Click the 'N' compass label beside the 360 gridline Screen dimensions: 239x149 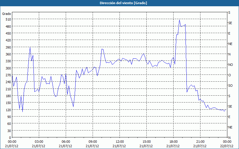pyautogui.click(x=229, y=54)
